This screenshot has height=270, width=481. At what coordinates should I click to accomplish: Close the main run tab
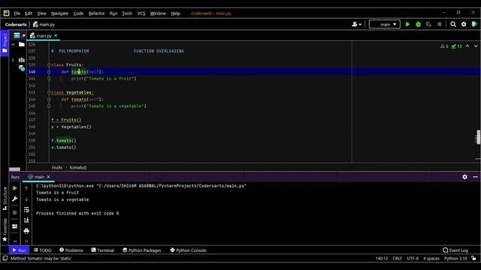pyautogui.click(x=48, y=177)
